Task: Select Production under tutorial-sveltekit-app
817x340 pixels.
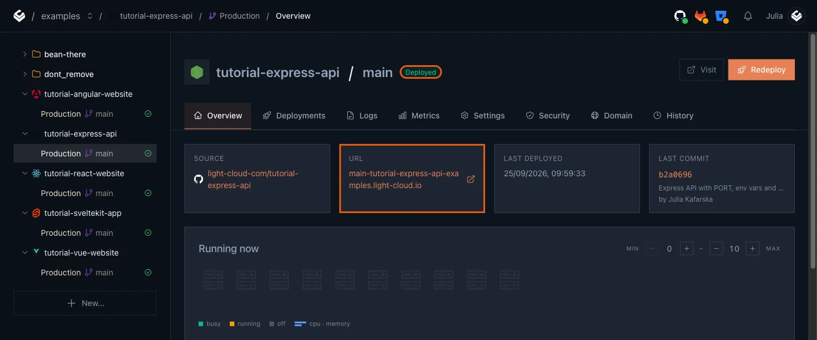Action: coord(85,233)
